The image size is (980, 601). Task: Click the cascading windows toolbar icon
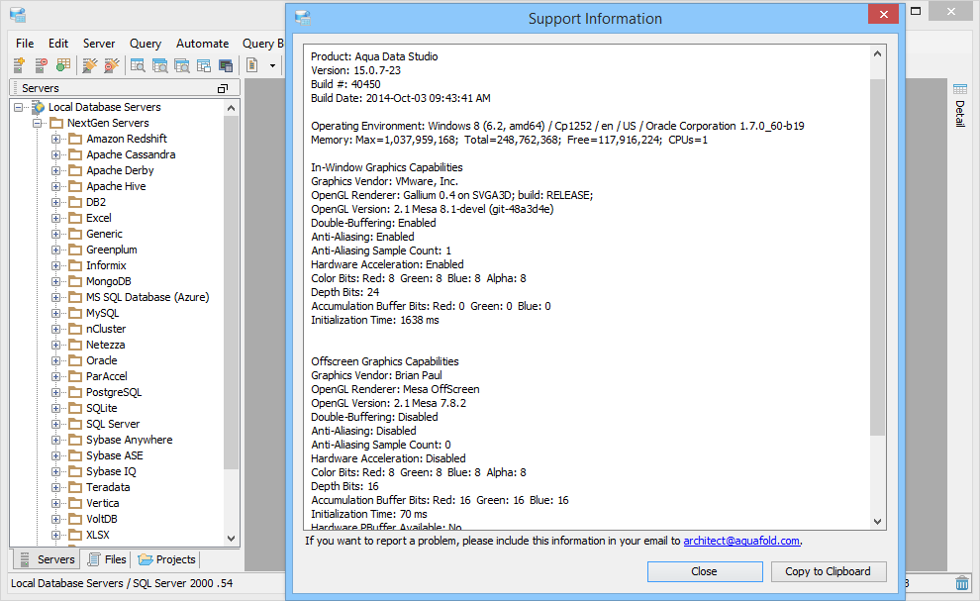[204, 65]
